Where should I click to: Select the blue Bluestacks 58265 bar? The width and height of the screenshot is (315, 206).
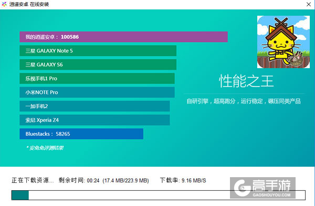point(81,134)
